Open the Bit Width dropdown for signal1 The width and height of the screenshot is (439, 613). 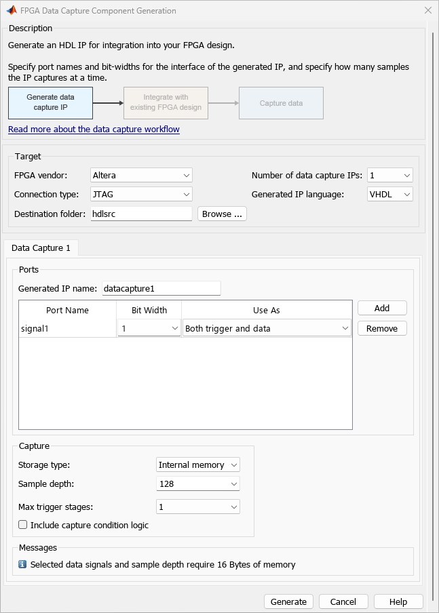coord(149,329)
